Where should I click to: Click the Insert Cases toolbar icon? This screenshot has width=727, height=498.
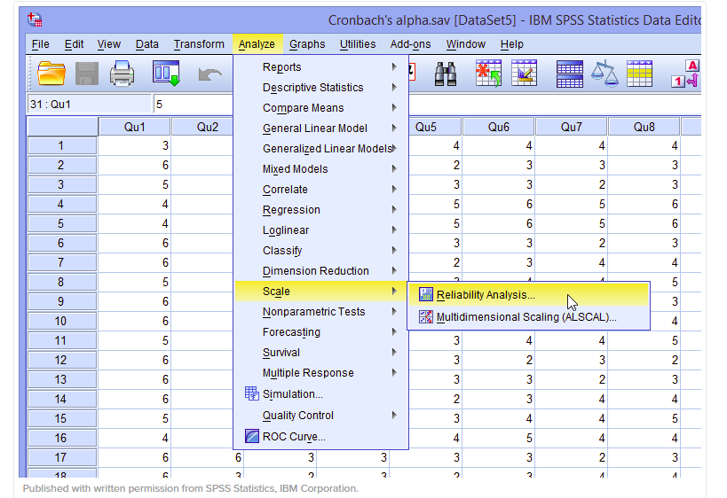coord(489,74)
